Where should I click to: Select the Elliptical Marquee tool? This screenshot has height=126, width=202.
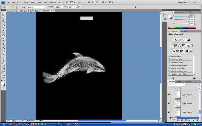pyautogui.click(x=3, y=18)
